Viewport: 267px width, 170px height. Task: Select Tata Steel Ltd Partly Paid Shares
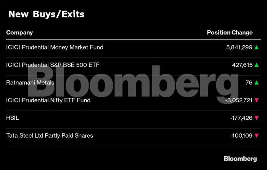tap(50, 135)
